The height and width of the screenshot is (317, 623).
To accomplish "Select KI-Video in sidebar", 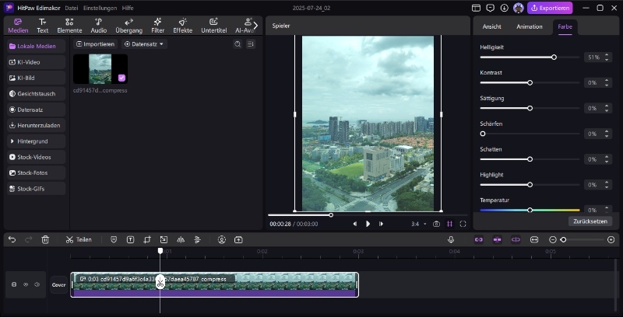I will 36,62.
